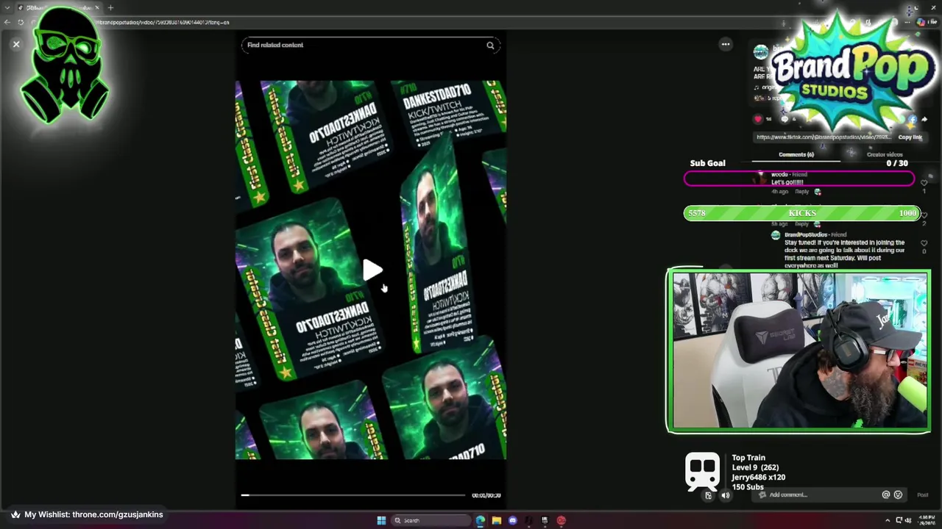Click the share arrow icon
The width and height of the screenshot is (942, 529).
(x=924, y=119)
